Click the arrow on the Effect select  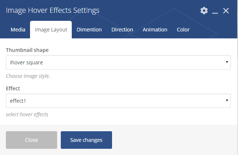click(227, 101)
